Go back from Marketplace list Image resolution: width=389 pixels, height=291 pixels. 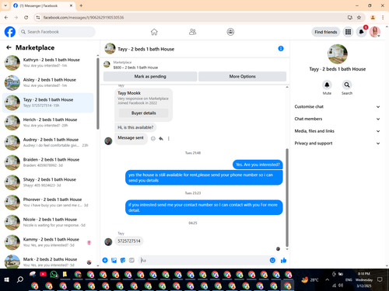pos(9,47)
